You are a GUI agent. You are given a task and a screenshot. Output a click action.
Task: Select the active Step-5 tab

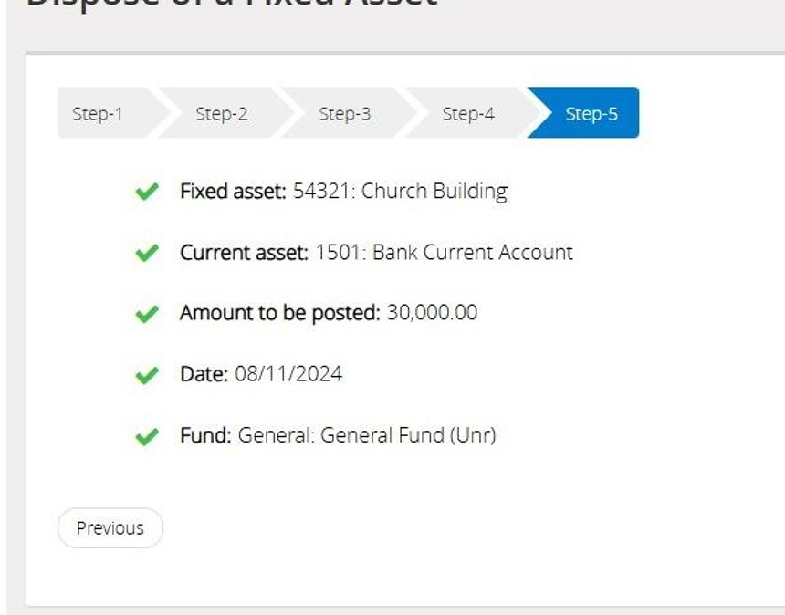pyautogui.click(x=591, y=114)
